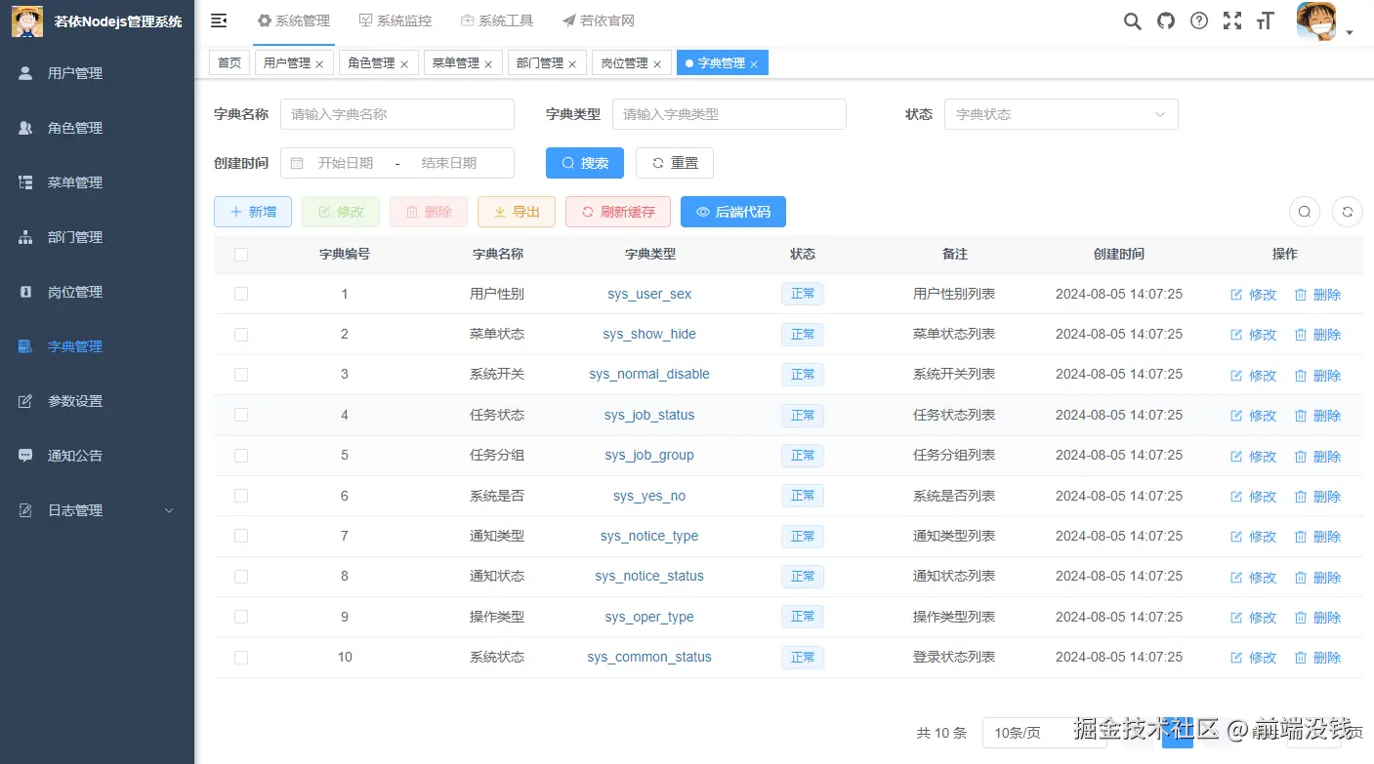This screenshot has height=764, width=1374.
Task: Check the row for 通知类型
Action: pyautogui.click(x=241, y=536)
